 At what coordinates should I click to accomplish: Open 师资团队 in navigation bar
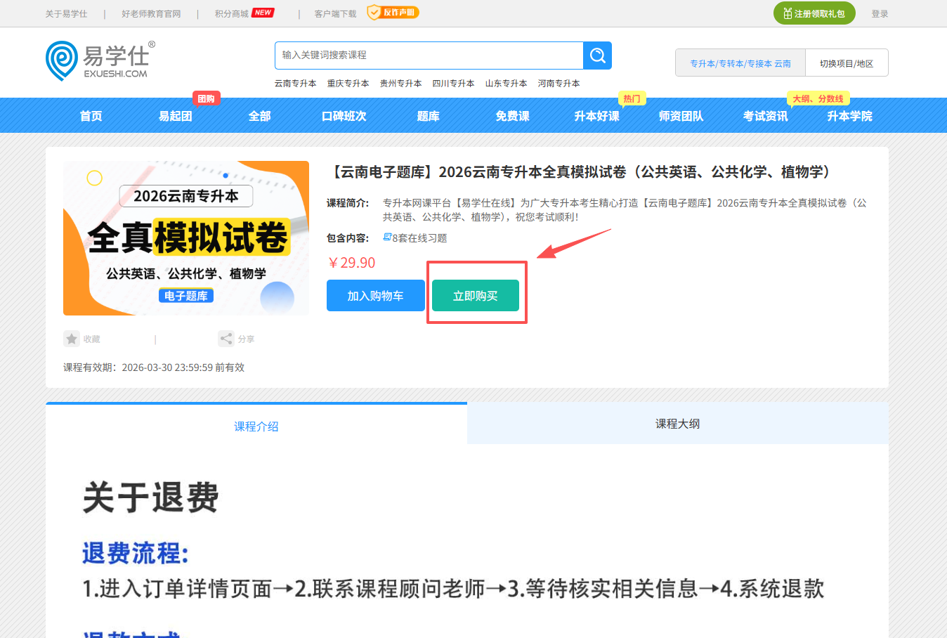681,116
